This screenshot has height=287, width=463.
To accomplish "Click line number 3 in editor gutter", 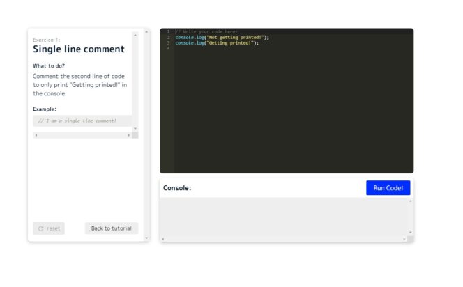I will pos(167,42).
